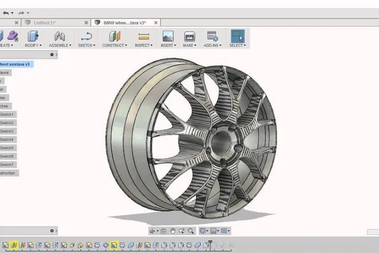Open the SELECT dropdown menu
Viewport: 379px width, 253px height.
[x=237, y=46]
